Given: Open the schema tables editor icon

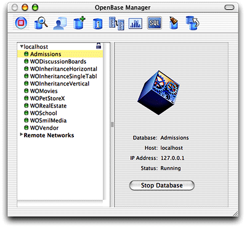Looking at the screenshot, I should [116, 23].
